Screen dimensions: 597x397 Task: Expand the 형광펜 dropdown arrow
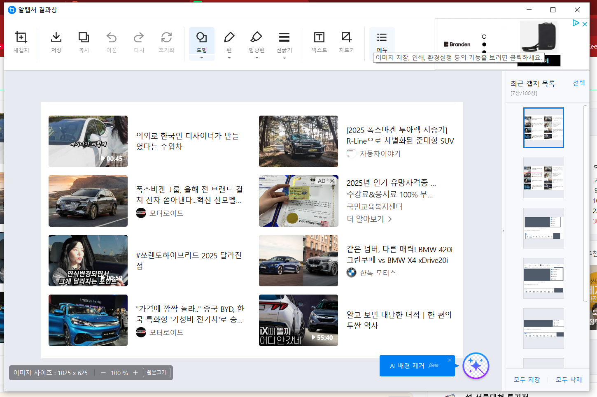click(257, 58)
